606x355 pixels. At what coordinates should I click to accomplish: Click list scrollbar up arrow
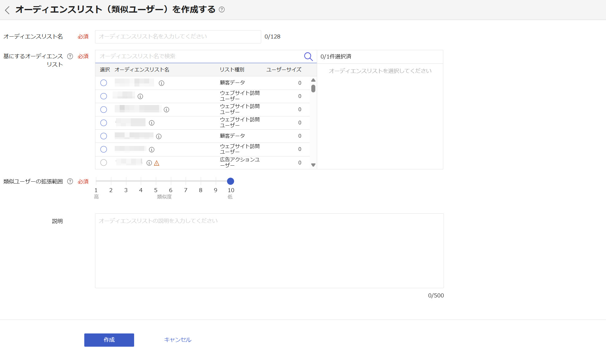(313, 80)
